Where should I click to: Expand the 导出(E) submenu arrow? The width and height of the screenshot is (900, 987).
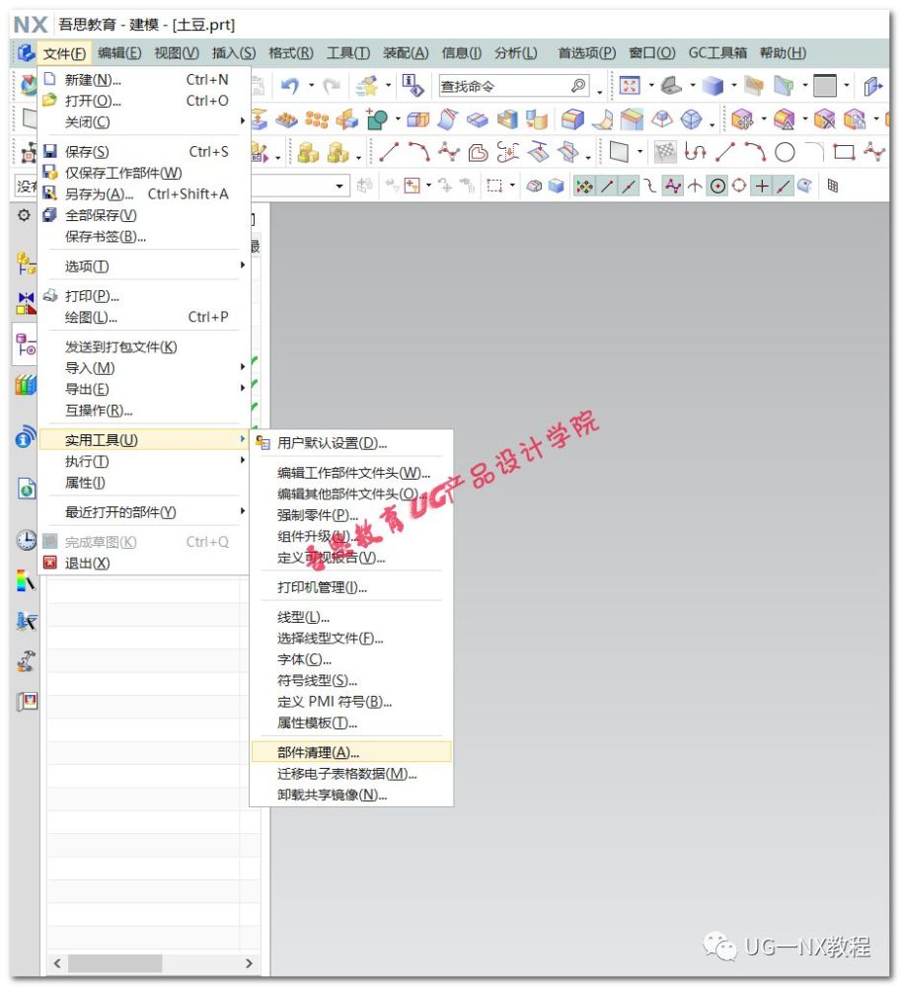point(243,388)
